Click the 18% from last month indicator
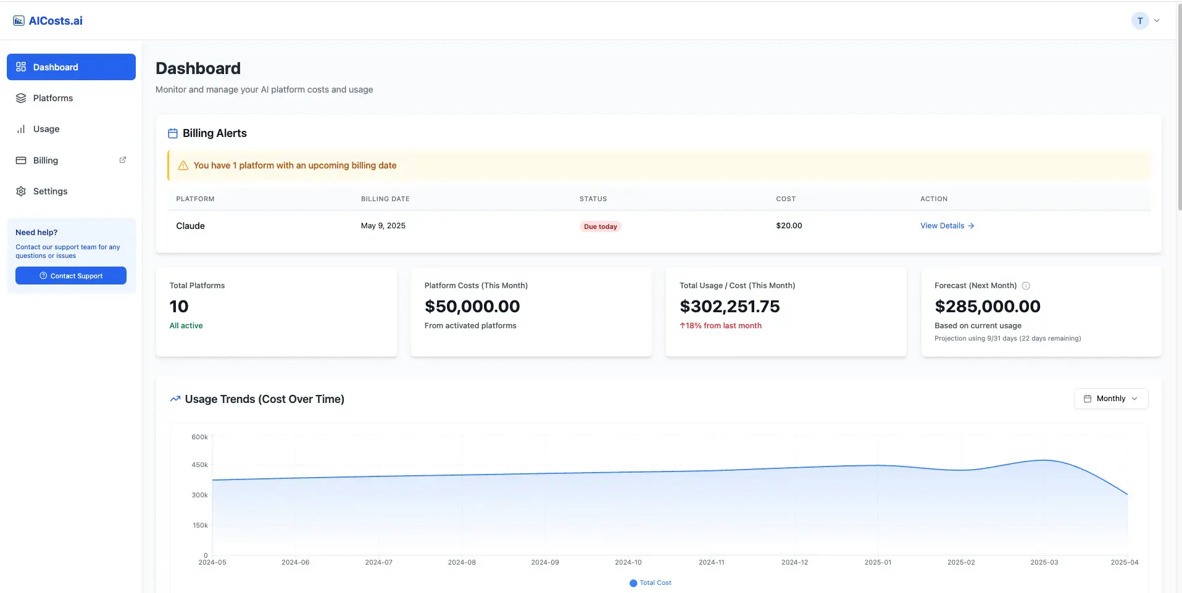Image resolution: width=1182 pixels, height=593 pixels. pos(720,326)
